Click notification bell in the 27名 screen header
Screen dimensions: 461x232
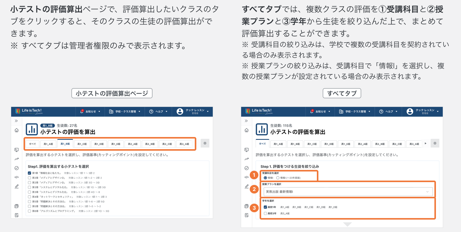[x=82, y=111]
